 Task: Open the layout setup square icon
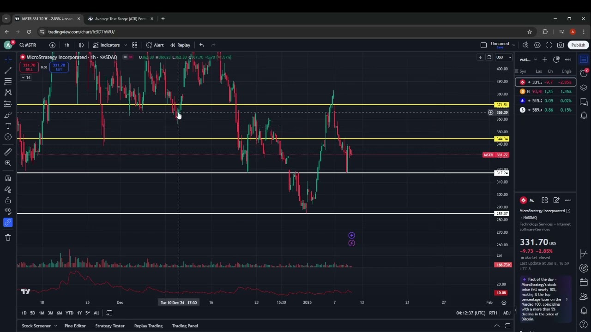point(483,45)
